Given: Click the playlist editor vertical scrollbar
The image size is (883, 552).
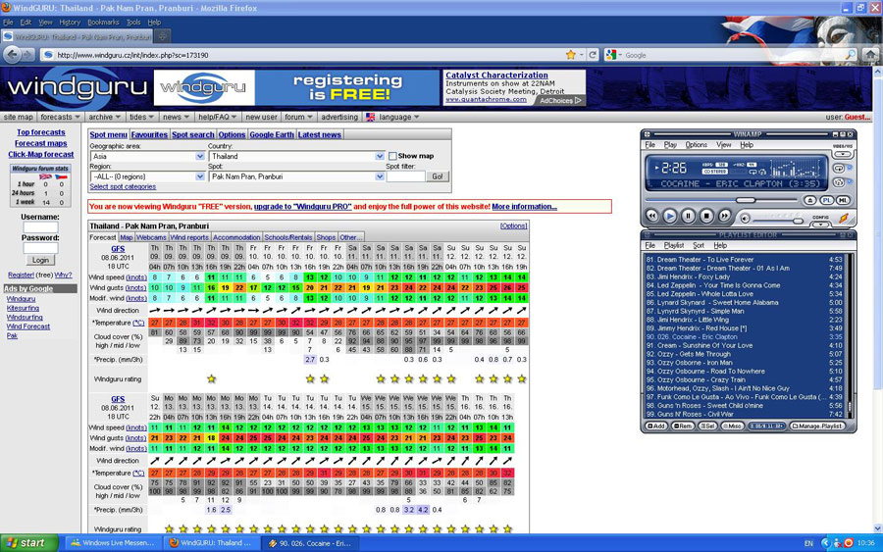Looking at the screenshot, I should [x=851, y=335].
